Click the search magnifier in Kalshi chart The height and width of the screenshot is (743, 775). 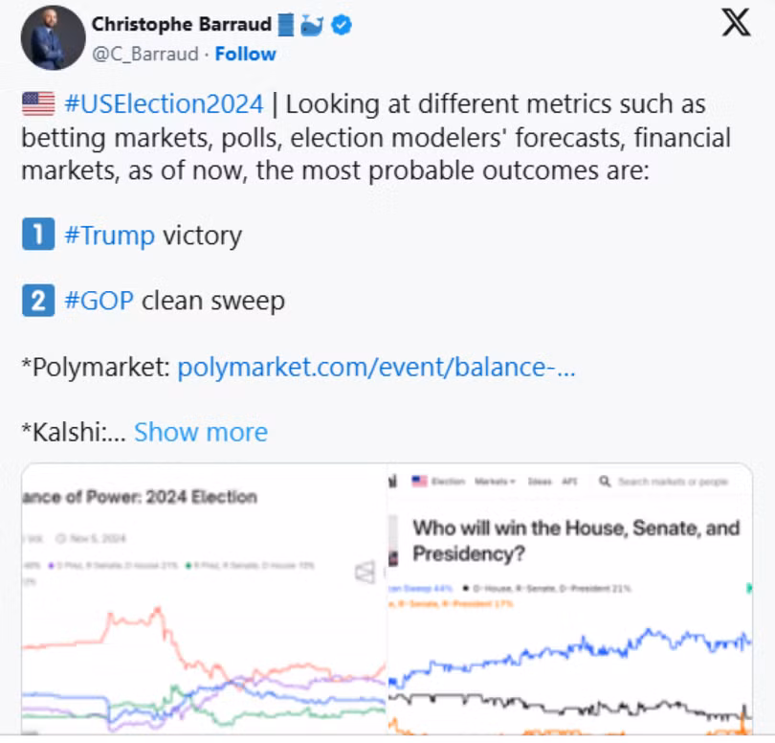coord(605,482)
